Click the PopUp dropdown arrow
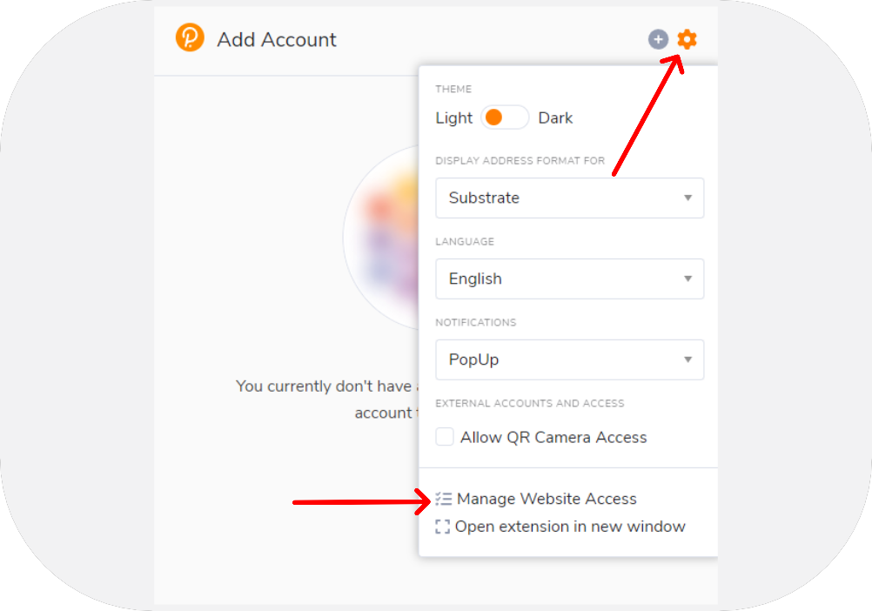872x611 pixels. (688, 359)
